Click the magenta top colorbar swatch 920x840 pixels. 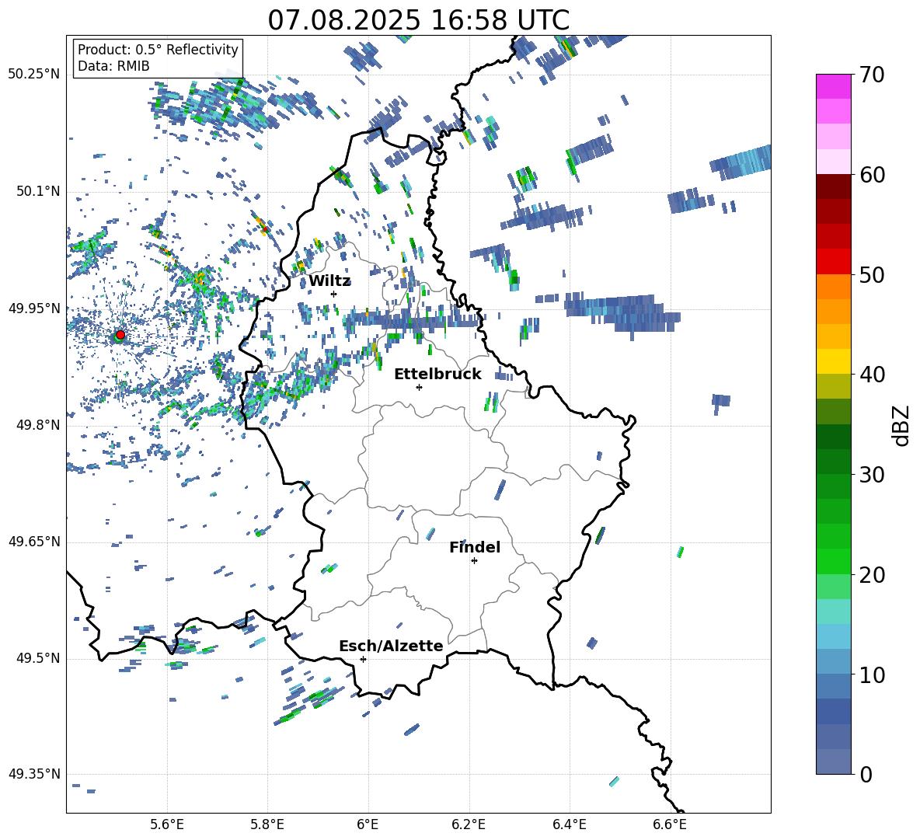(833, 86)
